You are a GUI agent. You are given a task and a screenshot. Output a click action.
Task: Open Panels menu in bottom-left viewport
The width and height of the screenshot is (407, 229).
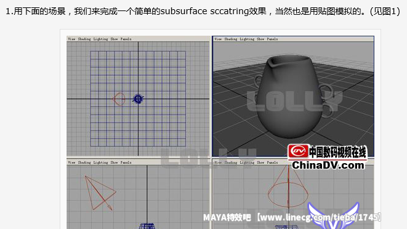click(126, 163)
